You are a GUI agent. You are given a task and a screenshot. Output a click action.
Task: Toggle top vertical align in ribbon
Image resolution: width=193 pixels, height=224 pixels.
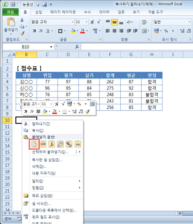(x=108, y=22)
